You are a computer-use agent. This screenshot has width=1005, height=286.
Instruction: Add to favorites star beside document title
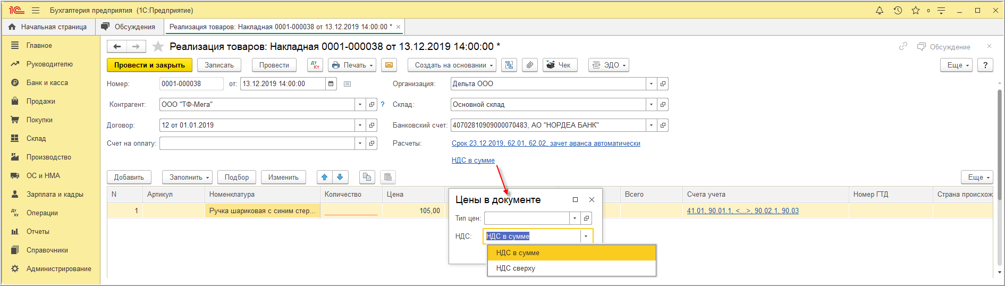click(x=158, y=47)
